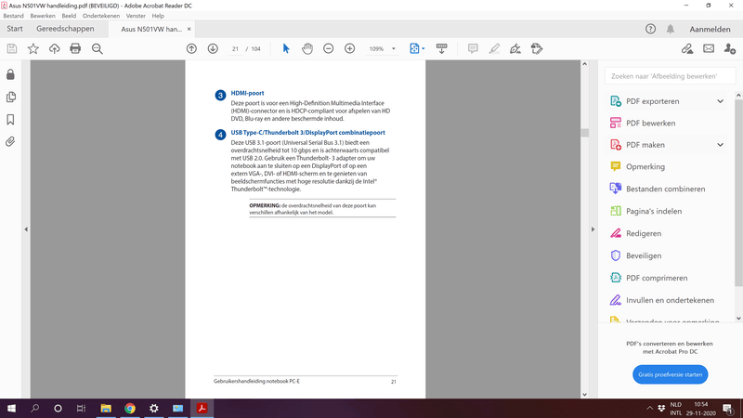743x418 pixels.
Task: Collapse the right tools pane arrow
Action: click(593, 229)
